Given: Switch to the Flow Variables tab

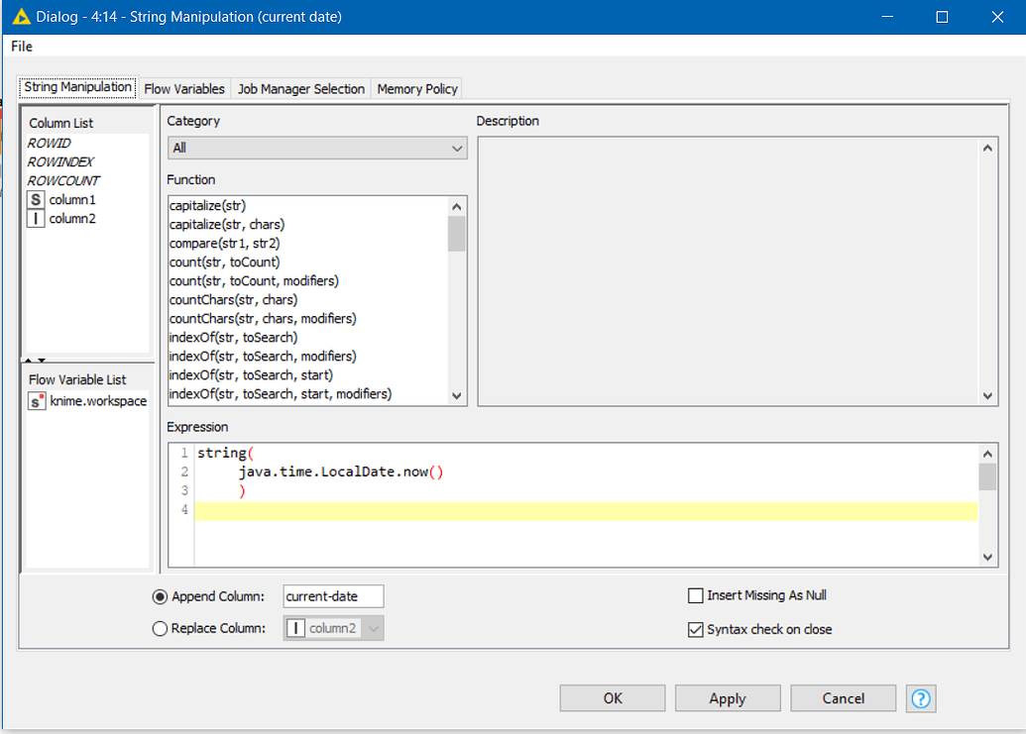Looking at the screenshot, I should (184, 88).
